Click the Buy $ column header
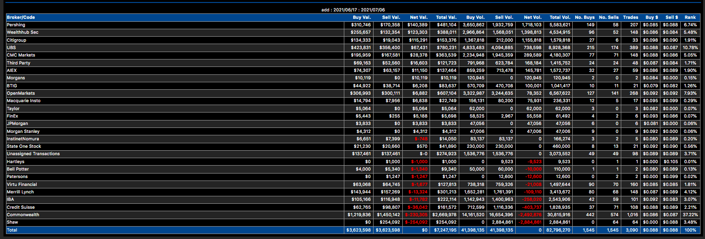 651,17
